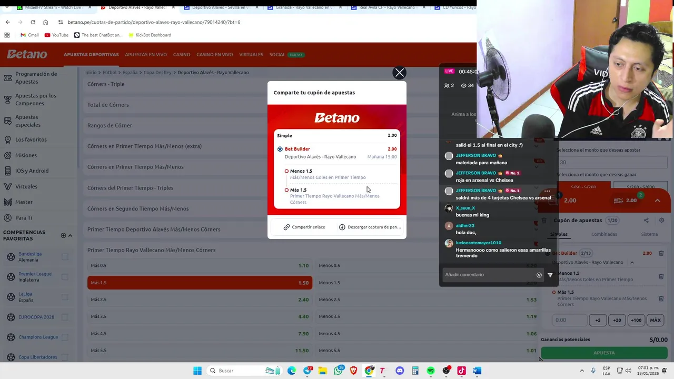The height and width of the screenshot is (379, 674).
Task: Go back with browser back arrow
Action: (7, 22)
